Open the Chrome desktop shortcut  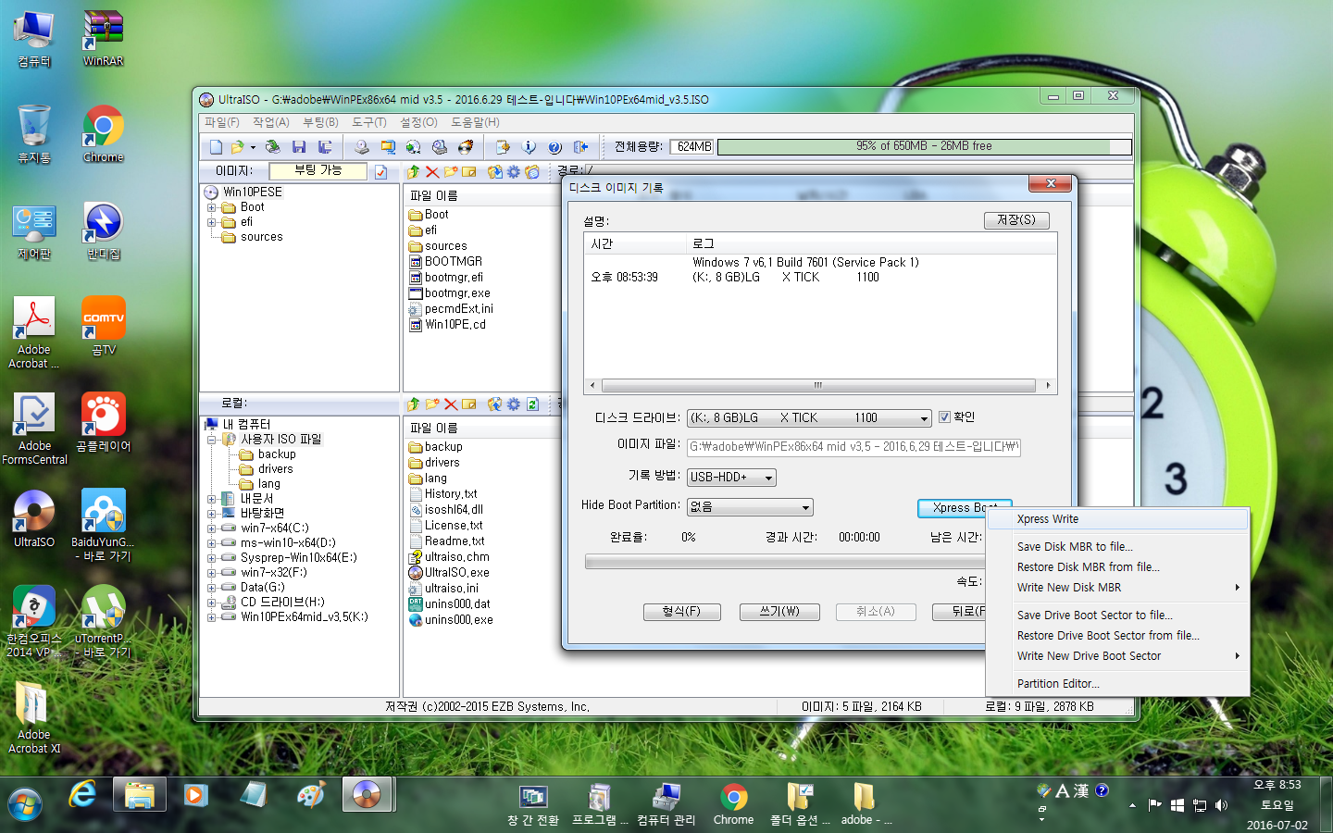pyautogui.click(x=103, y=135)
